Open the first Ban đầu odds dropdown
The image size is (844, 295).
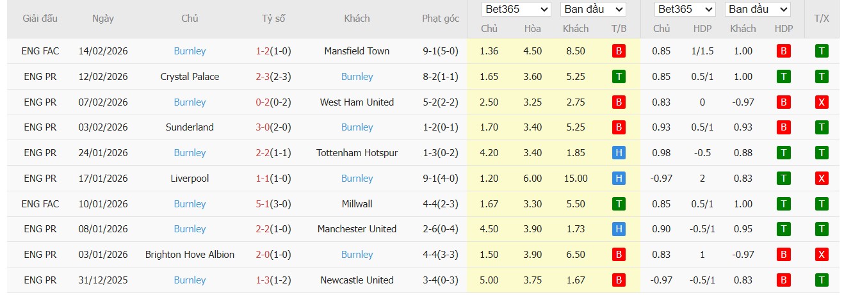(x=593, y=10)
